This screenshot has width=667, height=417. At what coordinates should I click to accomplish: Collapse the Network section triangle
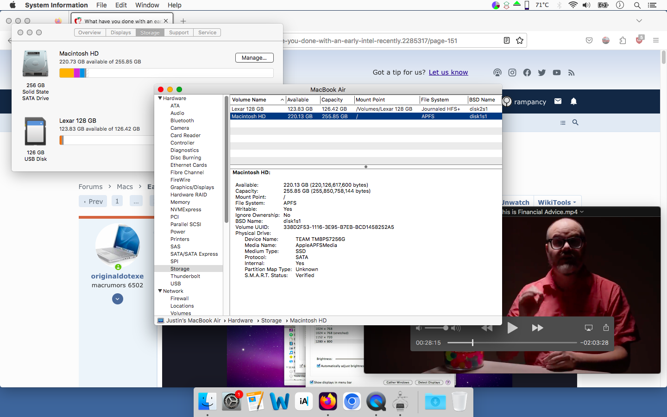click(160, 291)
